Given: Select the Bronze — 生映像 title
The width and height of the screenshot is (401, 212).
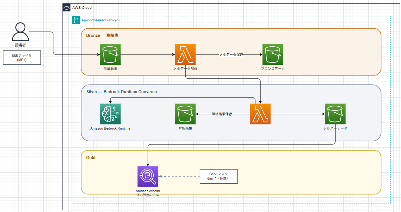Looking at the screenshot, I should (x=102, y=35).
